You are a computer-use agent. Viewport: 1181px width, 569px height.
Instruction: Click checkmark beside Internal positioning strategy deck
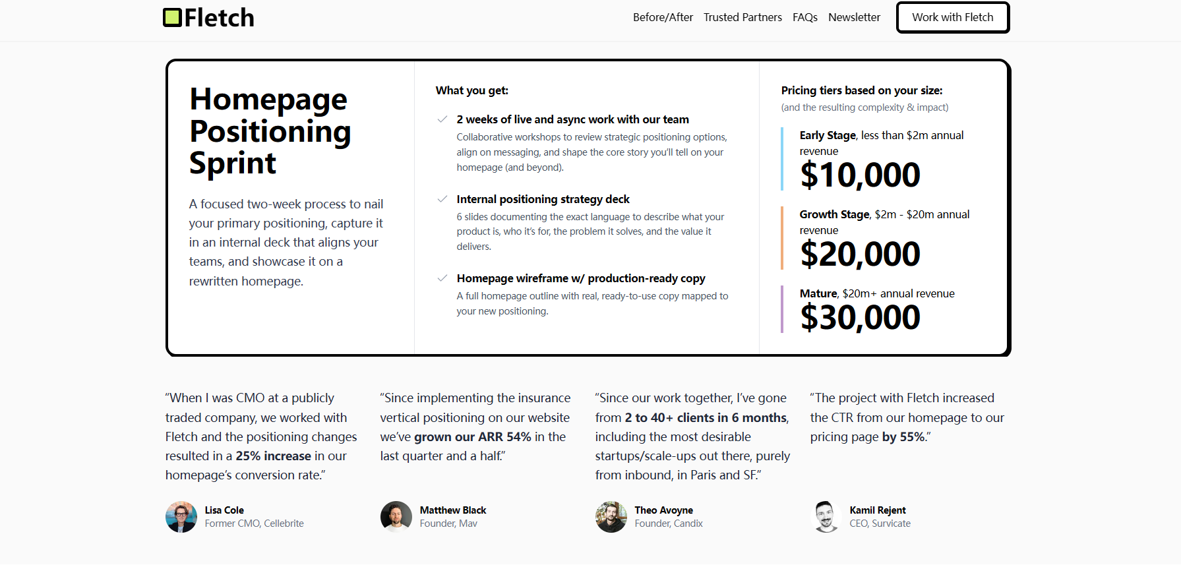[x=442, y=199]
